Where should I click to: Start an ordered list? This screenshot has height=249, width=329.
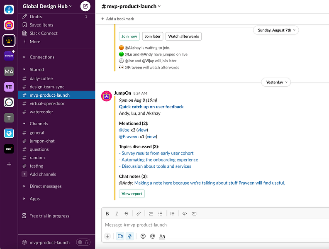151,214
